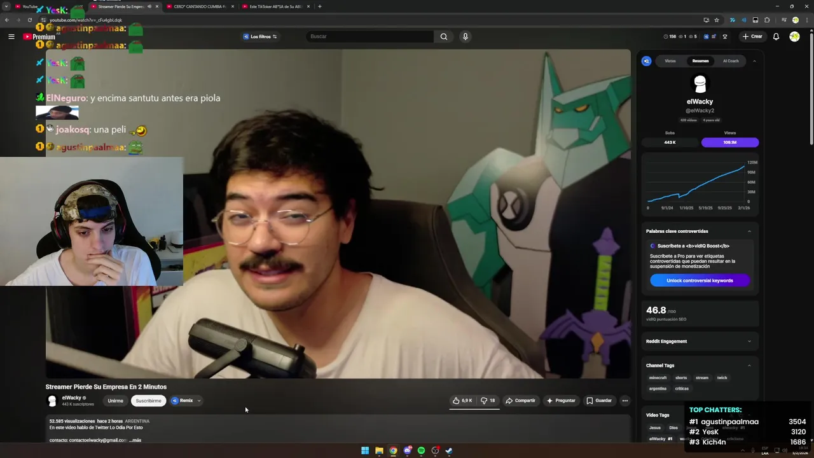Focus the Buscar search field
This screenshot has width=814, height=458.
point(370,36)
